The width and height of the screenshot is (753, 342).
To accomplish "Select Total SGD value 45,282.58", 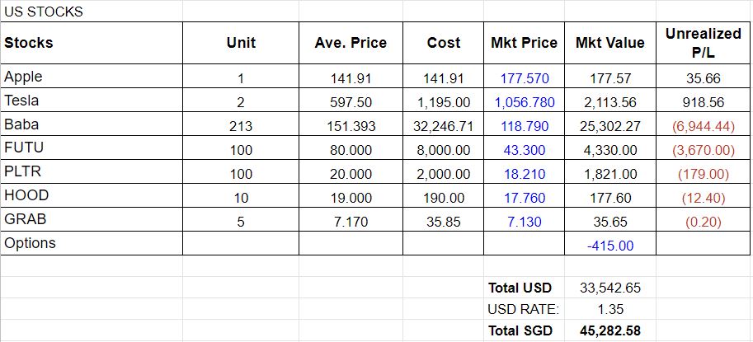I will 609,330.
